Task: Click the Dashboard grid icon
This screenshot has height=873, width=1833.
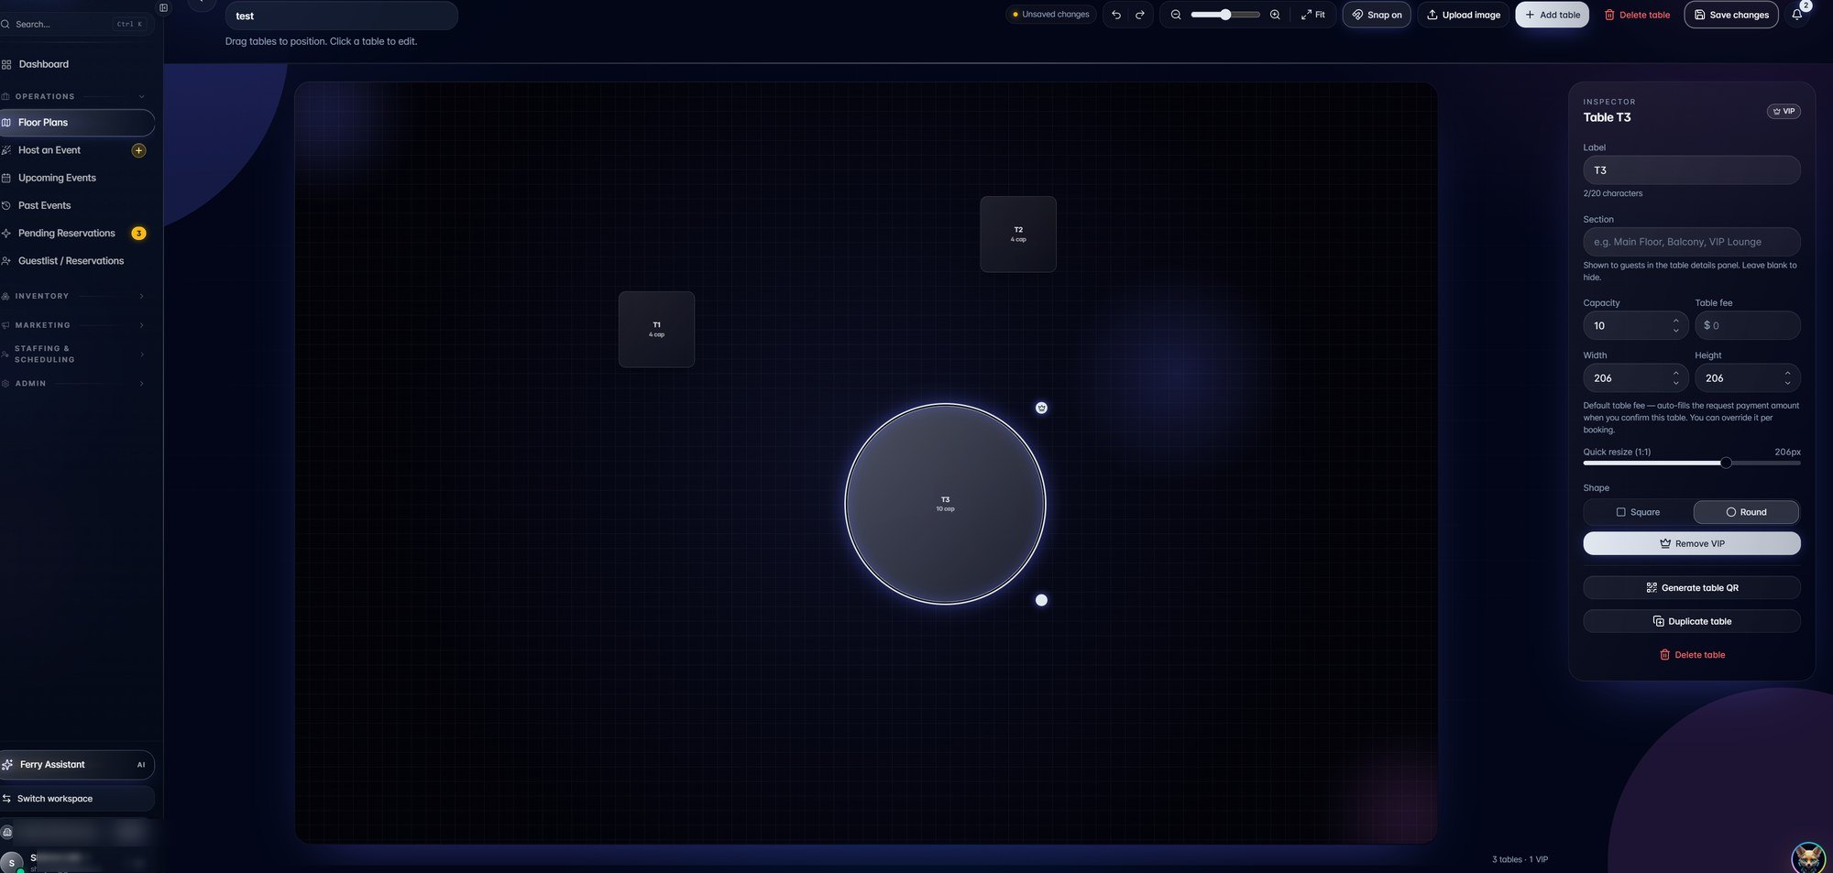Action: pos(6,64)
